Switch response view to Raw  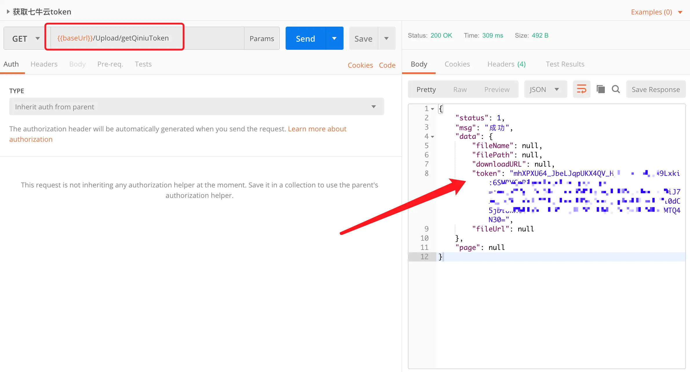pos(460,89)
